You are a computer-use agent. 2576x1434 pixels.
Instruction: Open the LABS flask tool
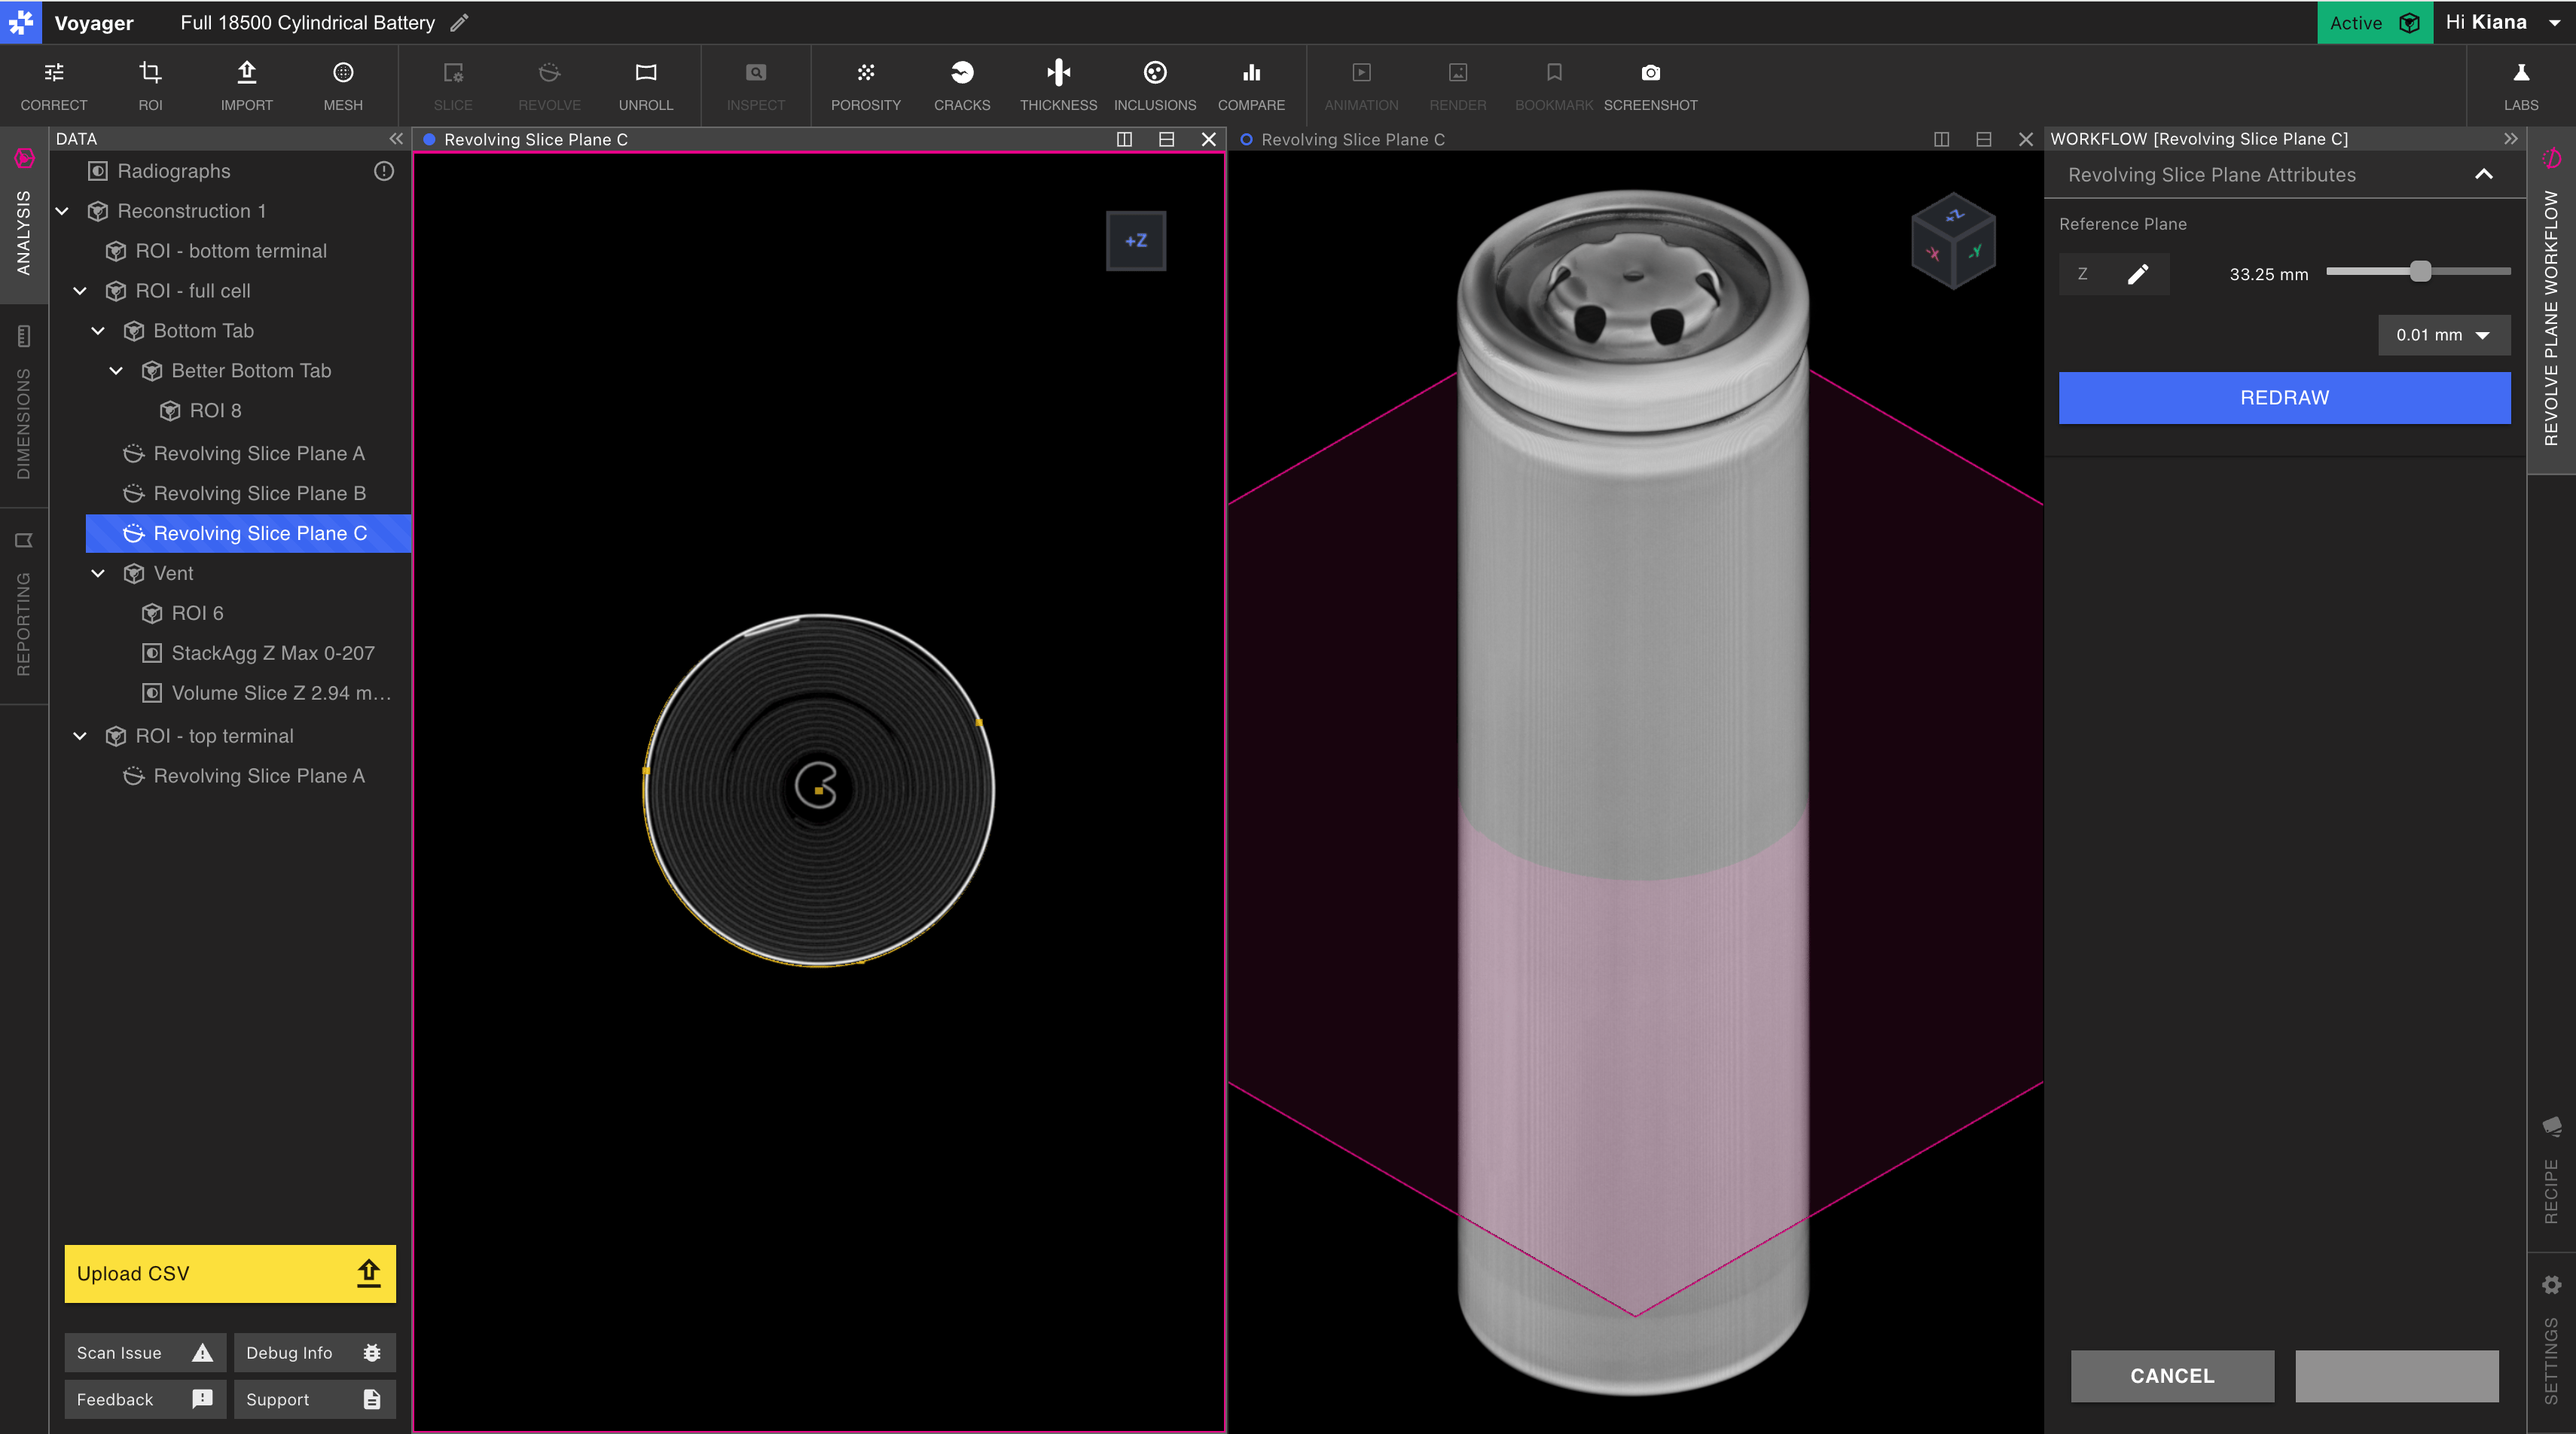pyautogui.click(x=2521, y=85)
